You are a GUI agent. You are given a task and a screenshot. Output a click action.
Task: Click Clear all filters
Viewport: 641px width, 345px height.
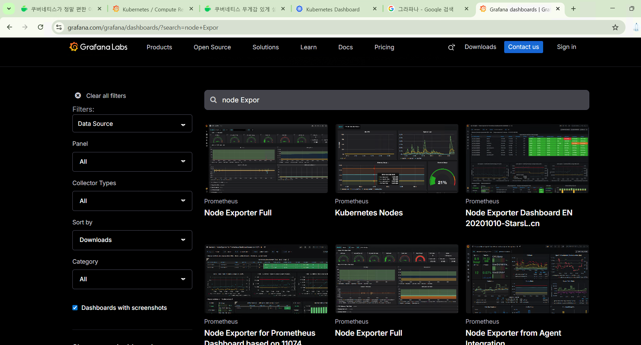click(x=106, y=96)
